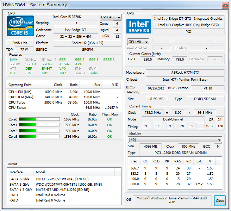Click the Intel Graphics logo
This screenshot has width=231, height=211.
click(x=139, y=26)
